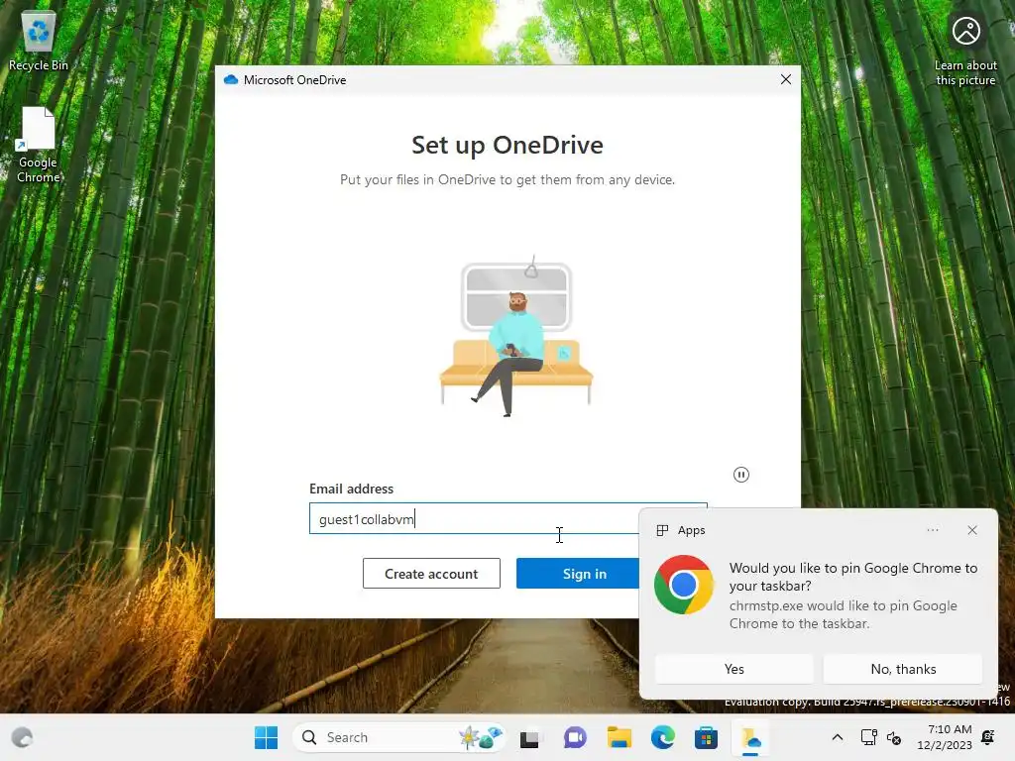
Task: Expand hidden system tray icons chevron
Action: [837, 737]
